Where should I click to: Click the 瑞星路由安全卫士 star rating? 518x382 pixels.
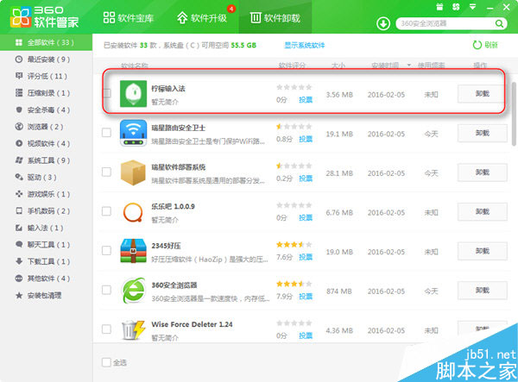pos(294,127)
